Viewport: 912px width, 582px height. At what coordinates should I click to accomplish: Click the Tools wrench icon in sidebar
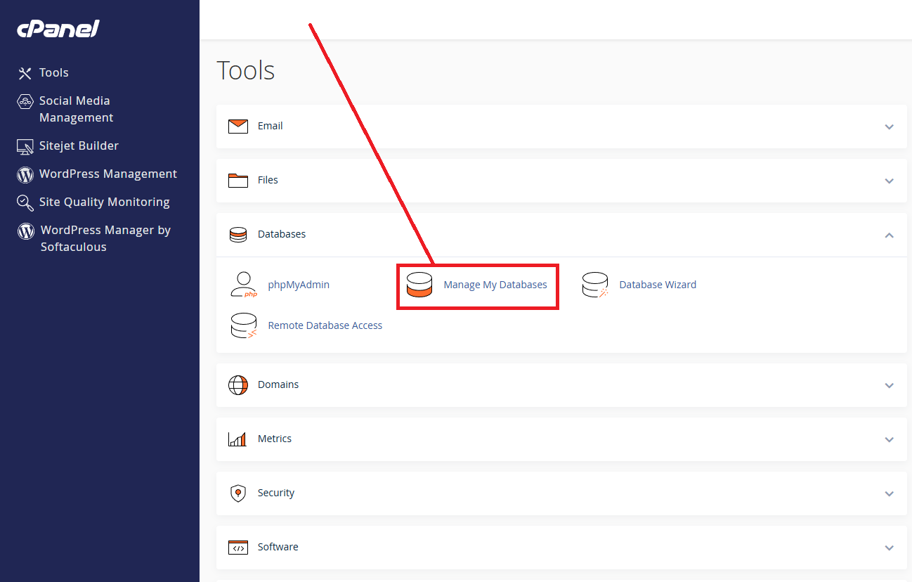coord(25,73)
